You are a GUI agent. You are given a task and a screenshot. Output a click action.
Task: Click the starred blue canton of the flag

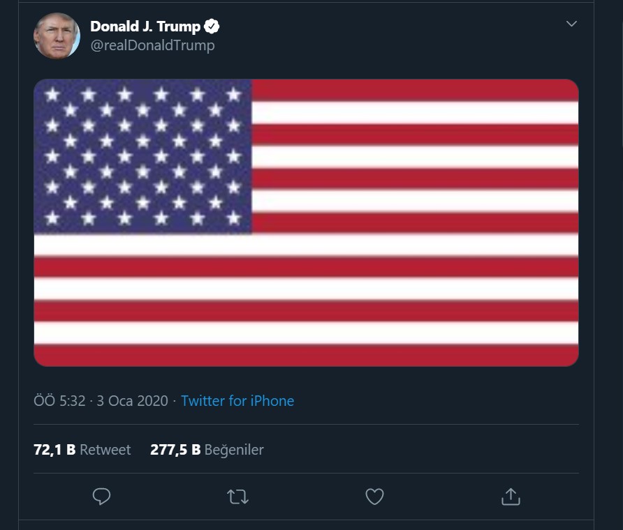click(142, 156)
